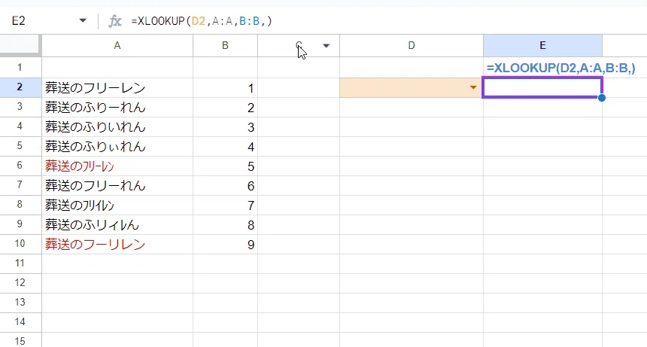
Task: Select column B header
Action: pyautogui.click(x=225, y=46)
